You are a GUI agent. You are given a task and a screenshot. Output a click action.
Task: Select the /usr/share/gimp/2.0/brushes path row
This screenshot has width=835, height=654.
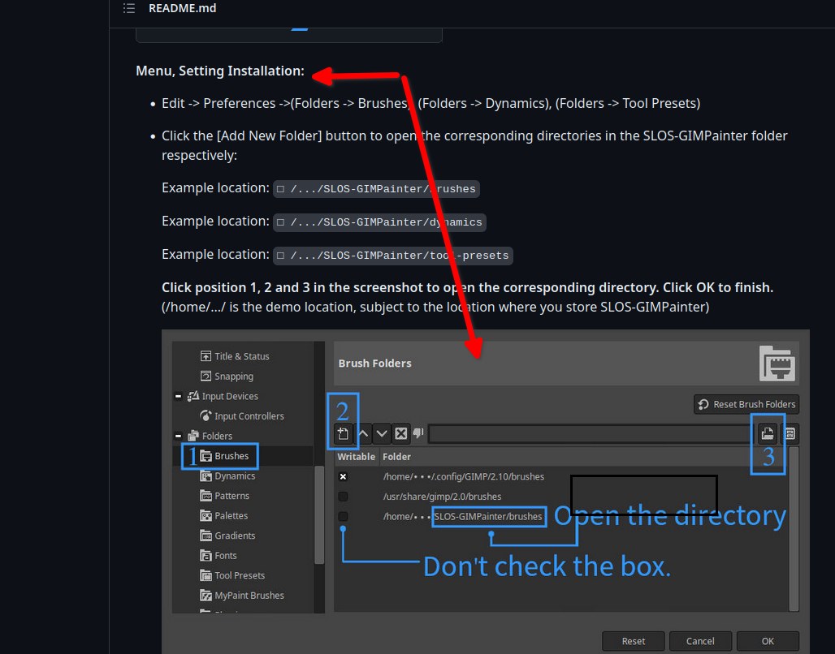pyautogui.click(x=442, y=497)
